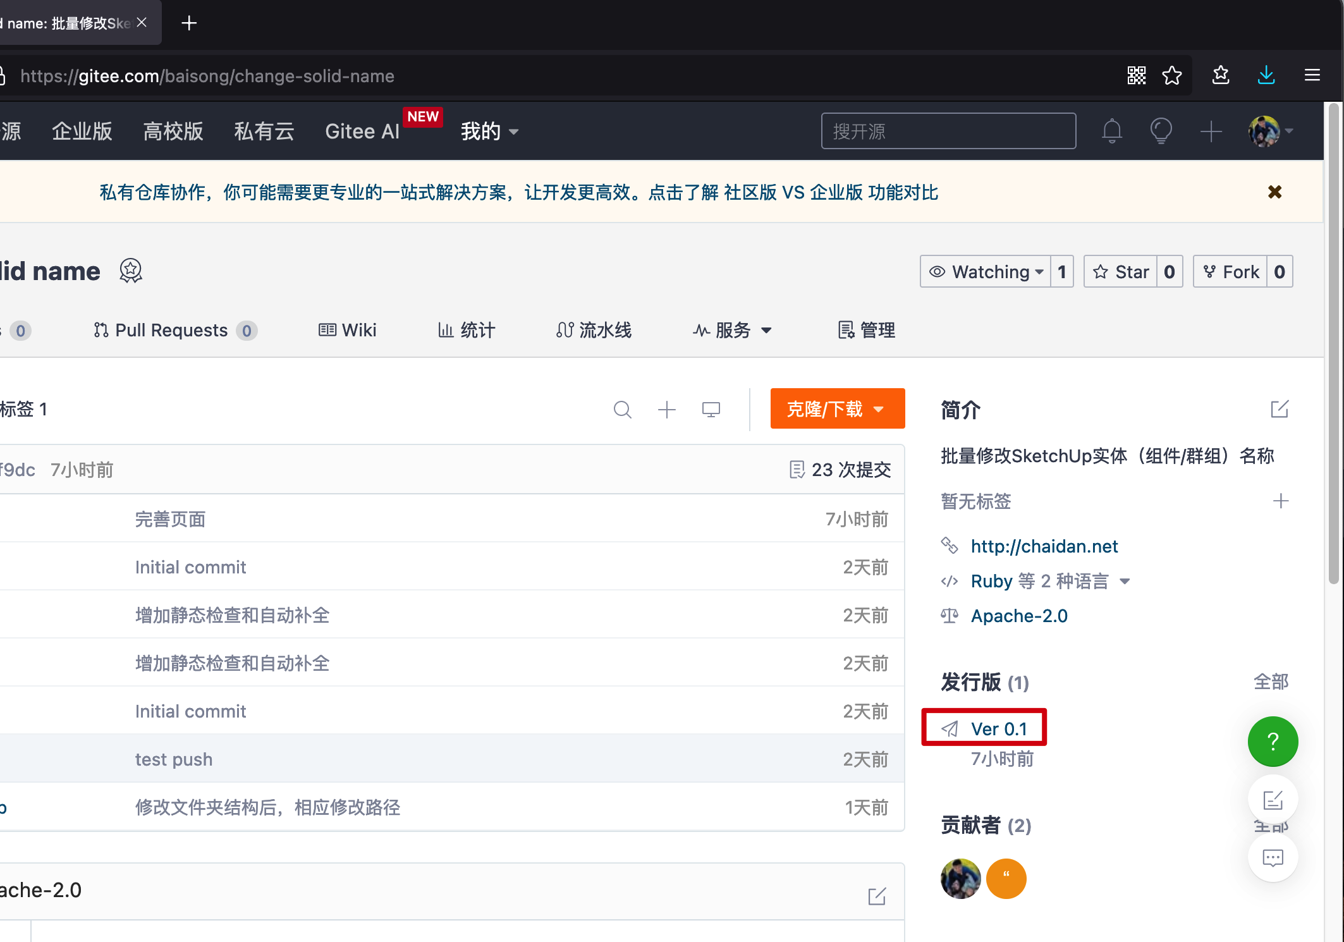This screenshot has width=1344, height=942.
Task: Open the browser downloads panel
Action: 1266,75
